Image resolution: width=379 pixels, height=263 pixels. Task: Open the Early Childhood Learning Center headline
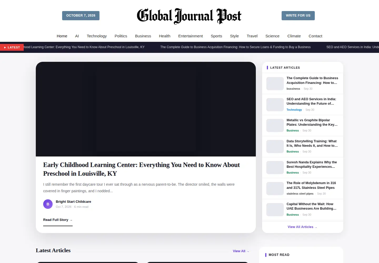pyautogui.click(x=142, y=169)
